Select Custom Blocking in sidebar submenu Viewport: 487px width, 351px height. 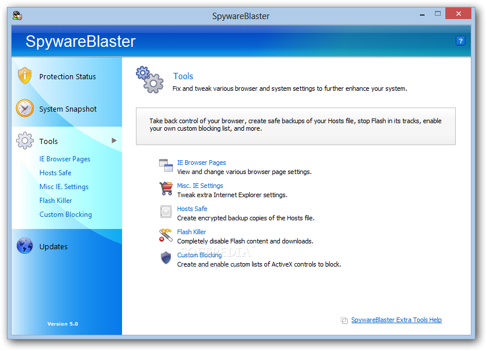point(65,215)
